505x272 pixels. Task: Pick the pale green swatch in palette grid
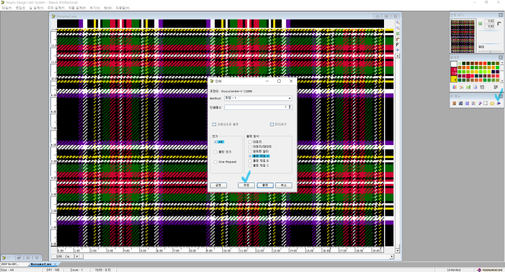point(459,63)
